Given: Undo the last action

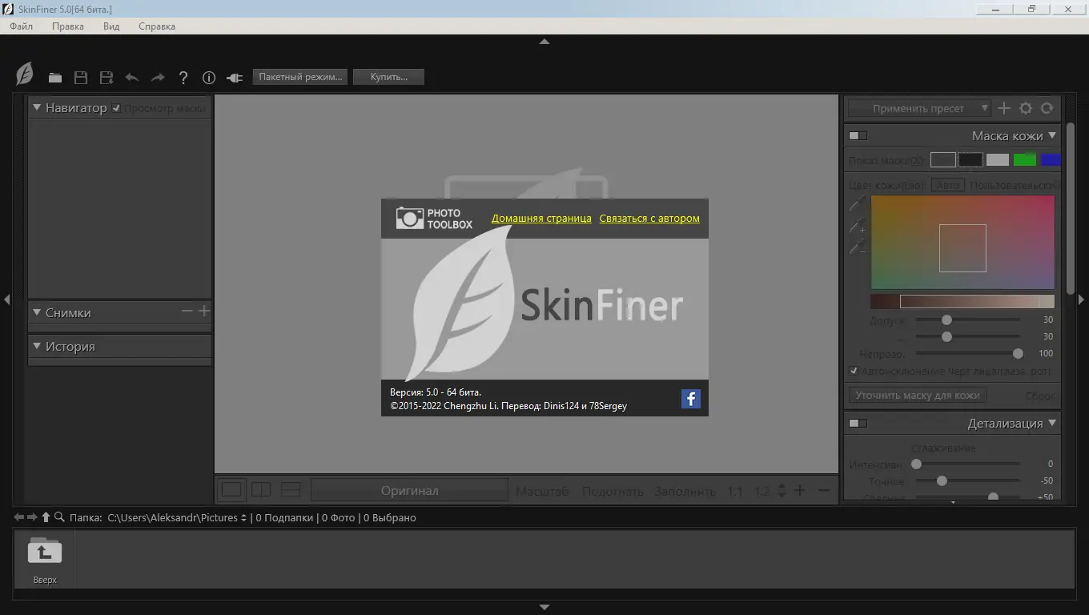Looking at the screenshot, I should (x=132, y=78).
